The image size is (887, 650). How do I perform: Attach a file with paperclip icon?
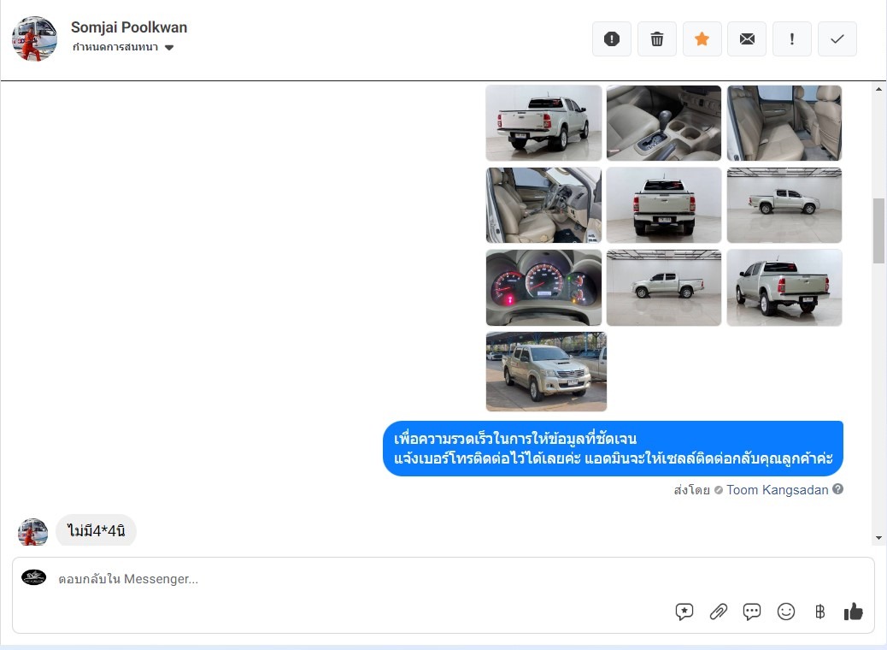pos(718,612)
